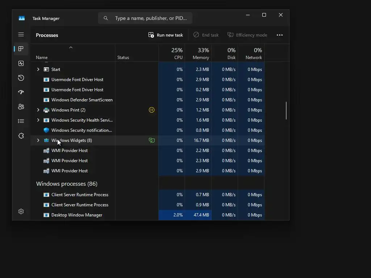Screen dimensions: 371x278
Task: Expand the Windows Widgets group
Action: pyautogui.click(x=38, y=140)
